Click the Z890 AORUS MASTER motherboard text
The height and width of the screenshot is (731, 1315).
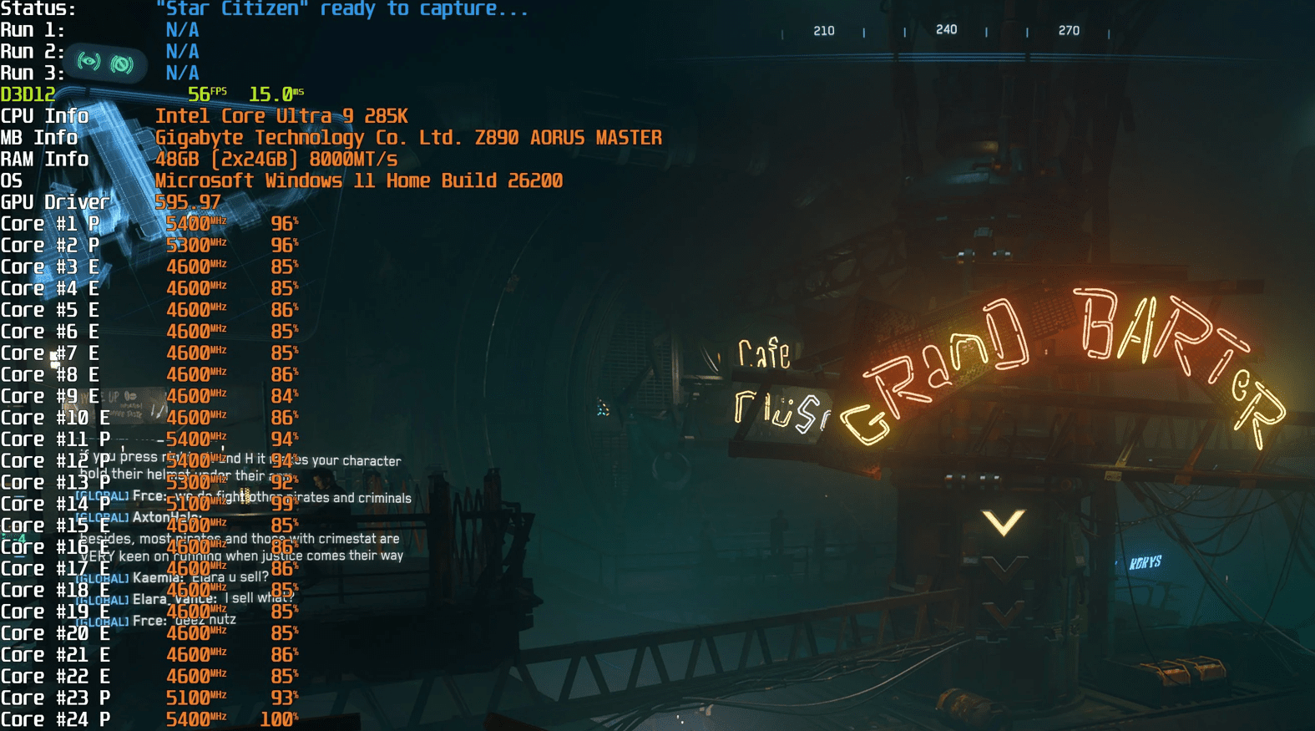click(568, 138)
